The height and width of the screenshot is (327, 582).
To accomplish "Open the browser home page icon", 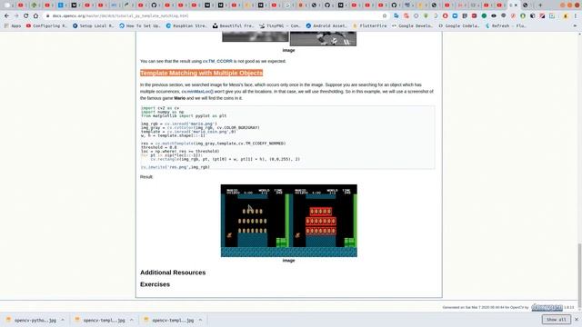I will click(x=35, y=16).
